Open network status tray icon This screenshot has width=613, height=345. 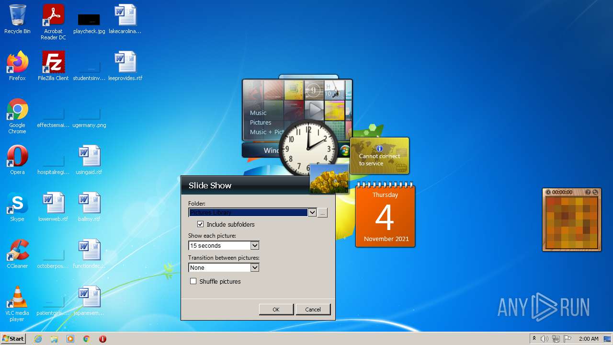point(556,339)
